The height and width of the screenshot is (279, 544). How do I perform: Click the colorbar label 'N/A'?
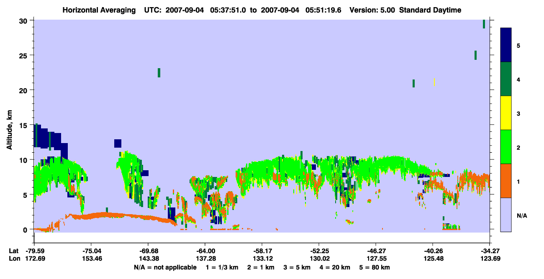pyautogui.click(x=522, y=215)
